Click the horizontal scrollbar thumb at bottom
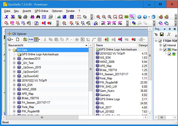 [42, 117]
